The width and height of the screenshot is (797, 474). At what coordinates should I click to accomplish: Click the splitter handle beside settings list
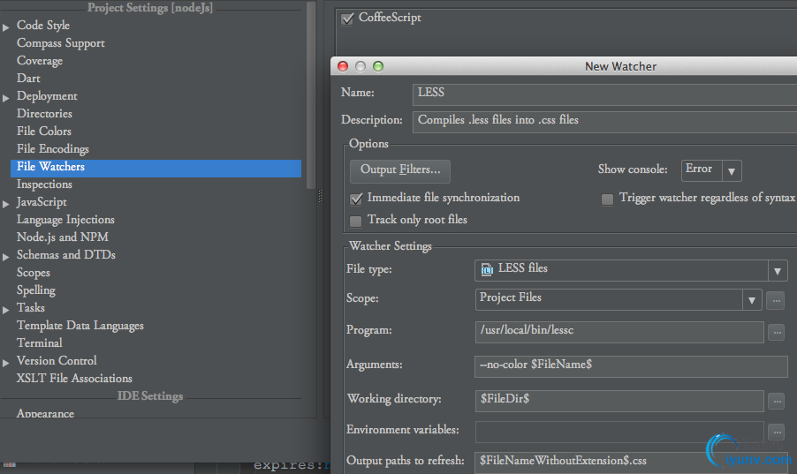click(x=320, y=196)
